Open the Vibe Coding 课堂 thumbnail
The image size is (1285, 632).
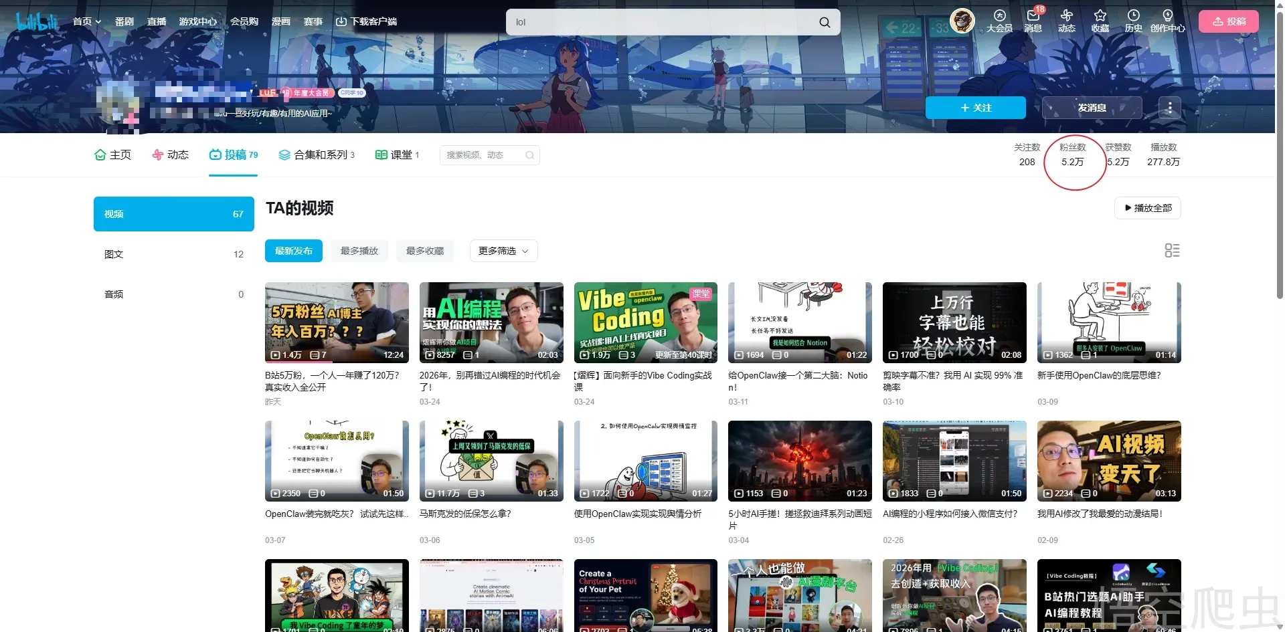[x=646, y=322]
